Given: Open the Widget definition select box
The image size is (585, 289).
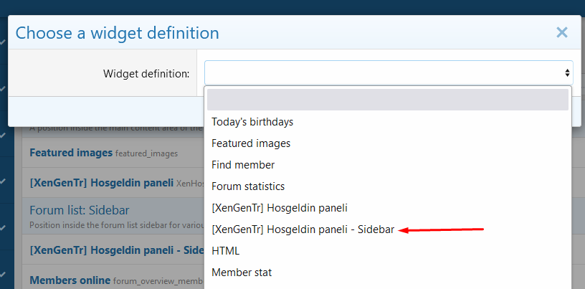Looking at the screenshot, I should [x=388, y=72].
